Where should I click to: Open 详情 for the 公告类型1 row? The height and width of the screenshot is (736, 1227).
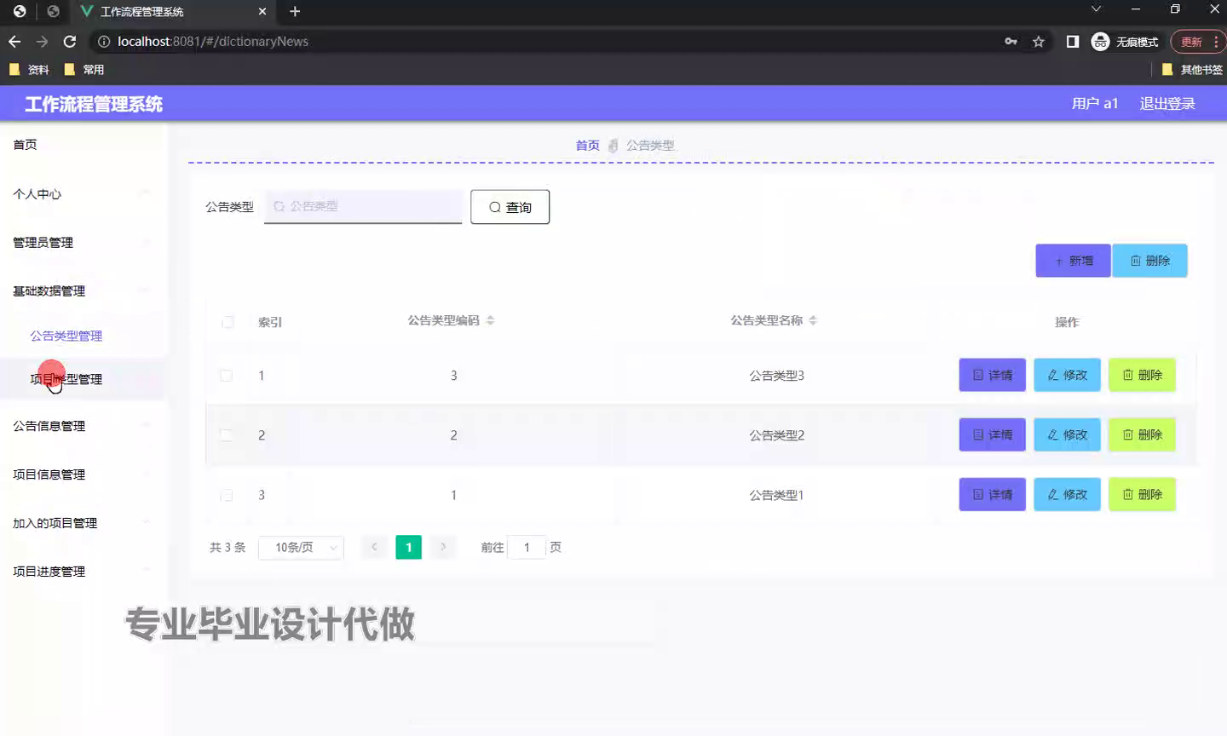(x=993, y=494)
